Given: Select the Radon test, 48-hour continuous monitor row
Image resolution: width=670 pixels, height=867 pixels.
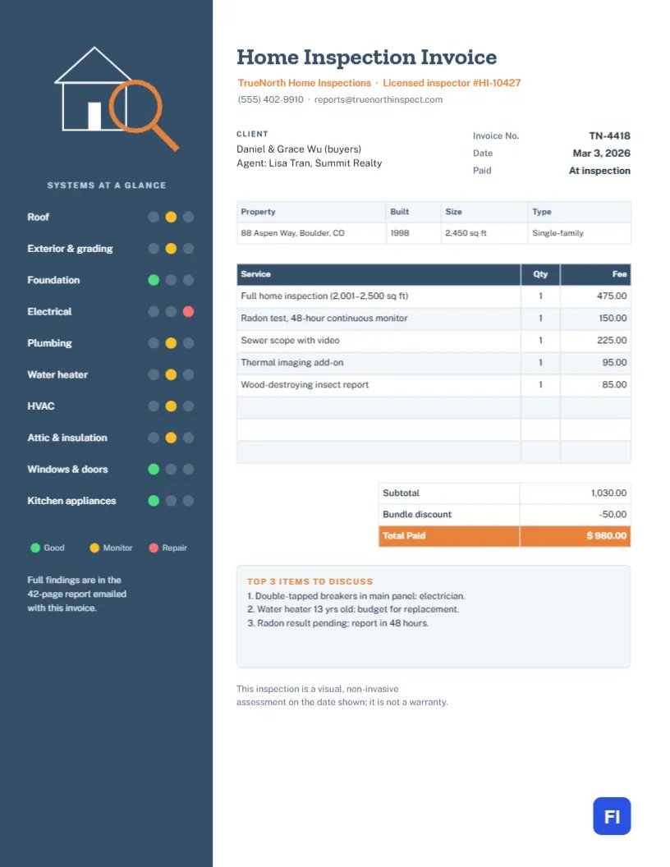Looking at the screenshot, I should 434,319.
